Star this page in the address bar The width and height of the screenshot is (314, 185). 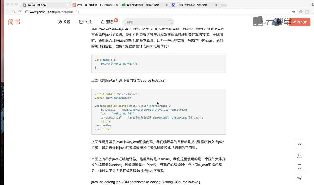tap(294, 12)
